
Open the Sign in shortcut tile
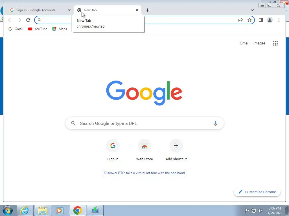pyautogui.click(x=113, y=150)
